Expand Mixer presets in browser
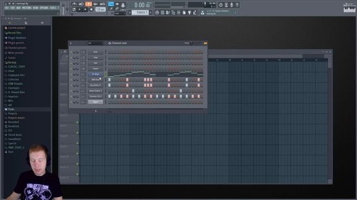Viewport: 357px width, 200px height. point(14,53)
